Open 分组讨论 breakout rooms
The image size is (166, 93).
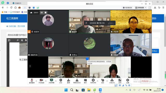pyautogui.click(x=112, y=81)
